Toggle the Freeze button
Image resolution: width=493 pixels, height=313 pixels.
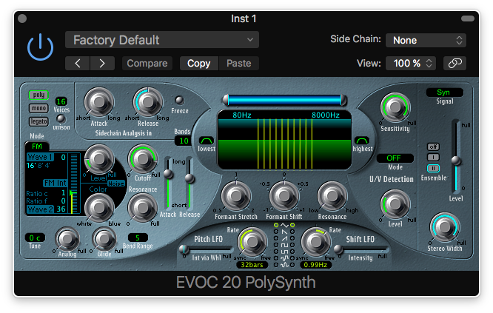click(x=179, y=100)
